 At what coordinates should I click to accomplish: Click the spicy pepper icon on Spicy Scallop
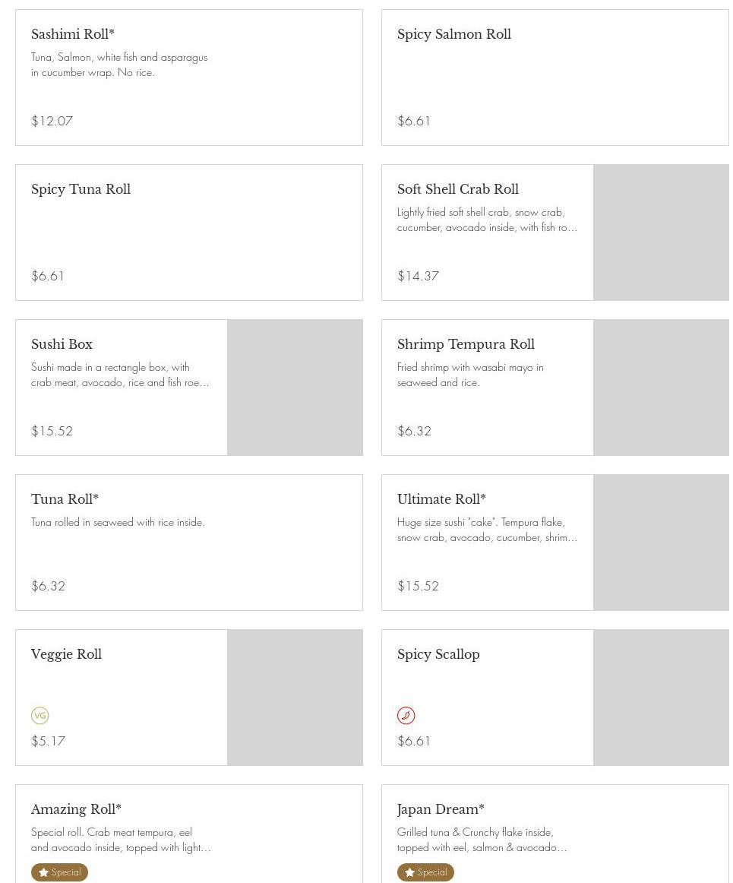point(406,715)
